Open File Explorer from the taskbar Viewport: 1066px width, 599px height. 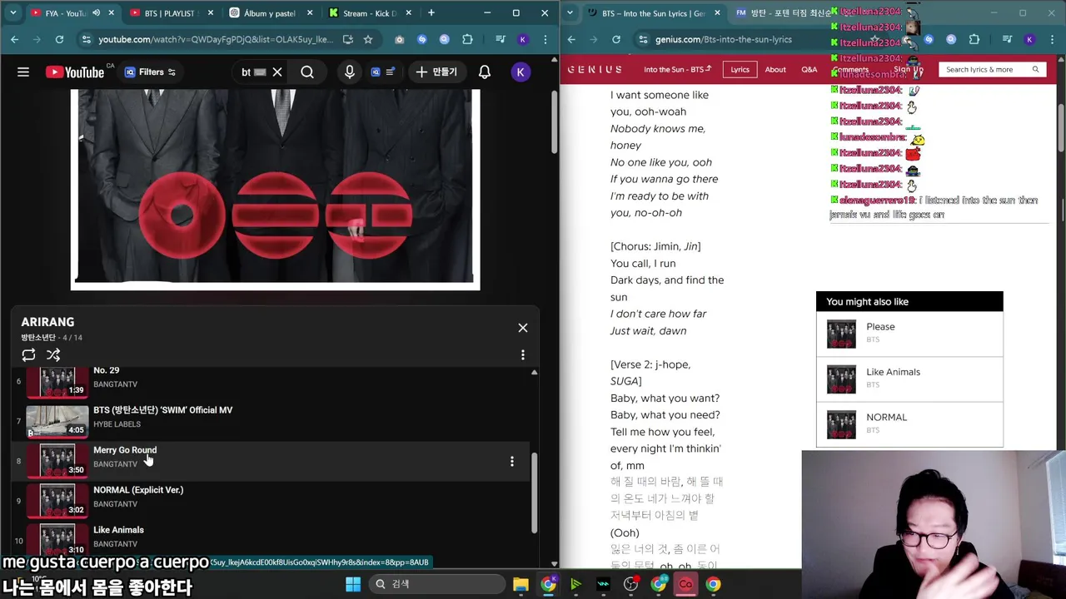[521, 584]
